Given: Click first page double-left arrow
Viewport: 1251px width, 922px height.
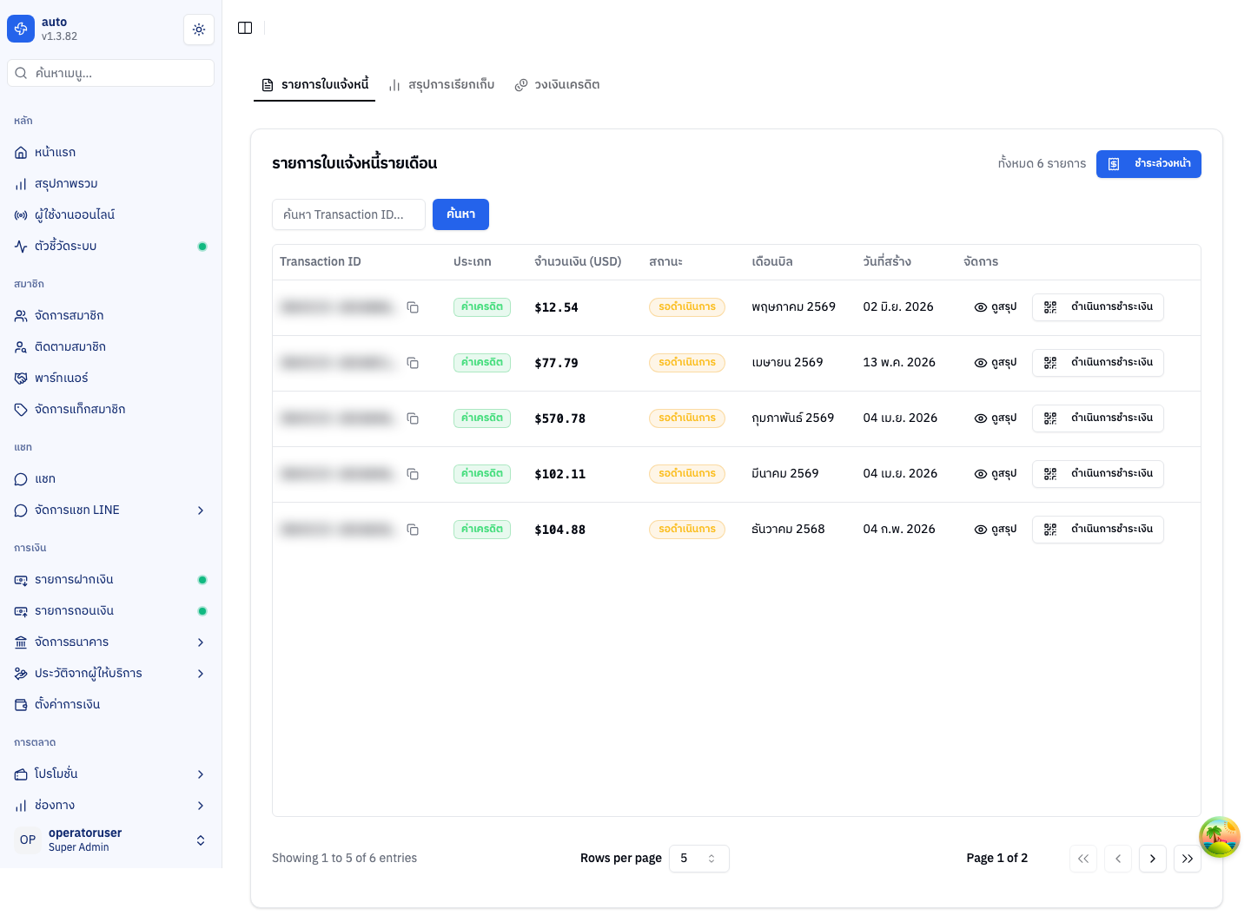Looking at the screenshot, I should tap(1083, 859).
